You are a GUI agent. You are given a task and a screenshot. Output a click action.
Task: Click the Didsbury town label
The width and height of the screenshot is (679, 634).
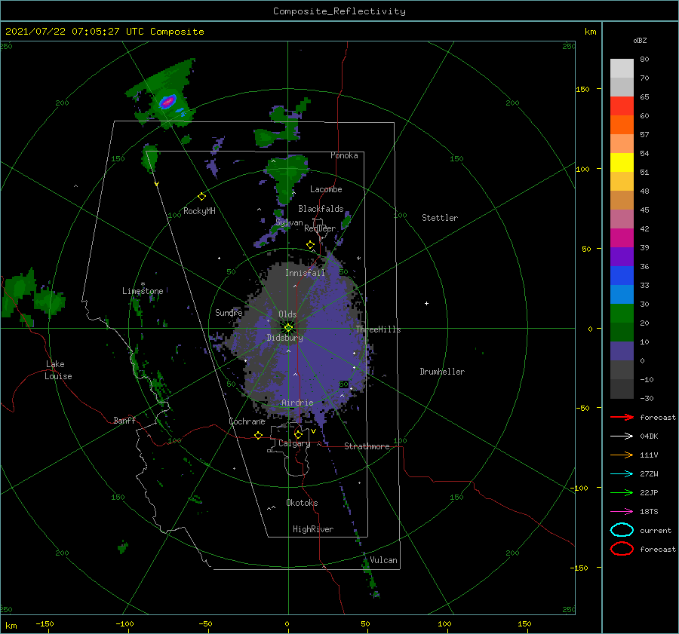284,338
